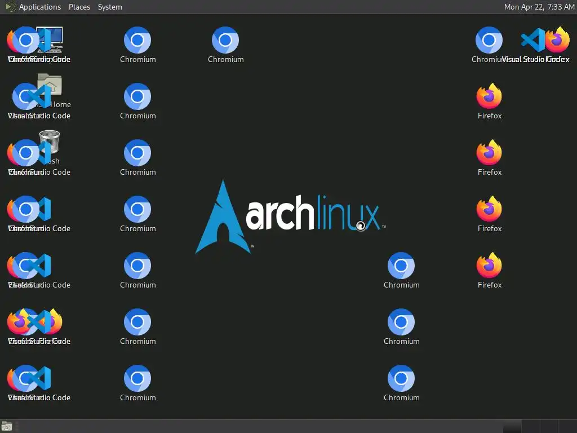Viewport: 577px width, 433px height.
Task: Select the Visual Studio Code icon in the bottom-left desktop corner
Action: pos(40,378)
